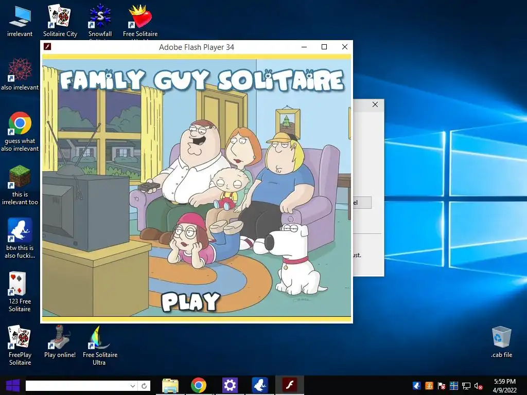Open the clock showing 5:59 PM
527x395 pixels.
tap(504, 386)
